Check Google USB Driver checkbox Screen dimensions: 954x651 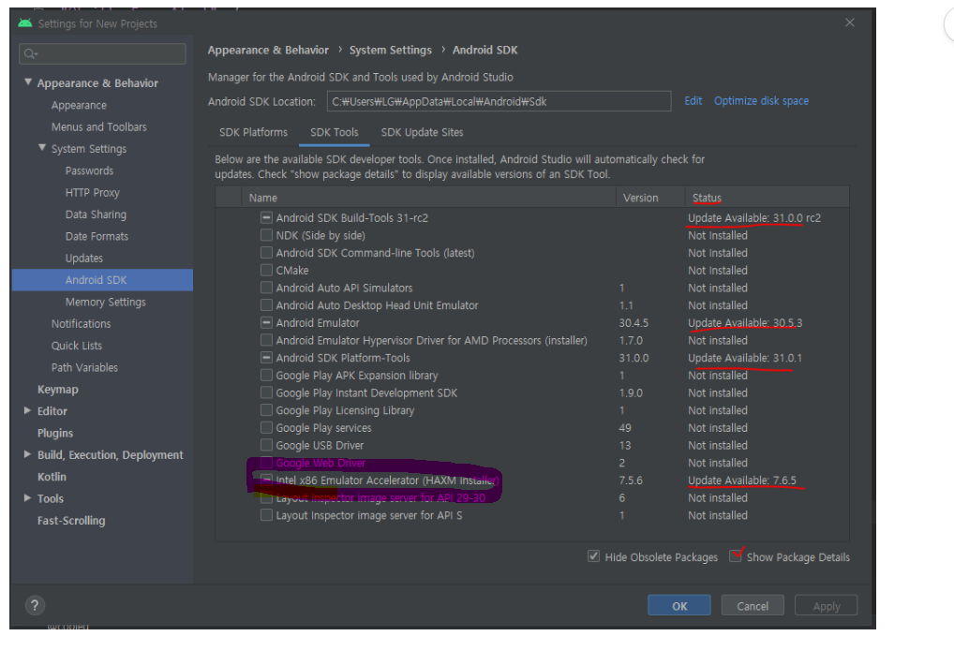coord(266,445)
